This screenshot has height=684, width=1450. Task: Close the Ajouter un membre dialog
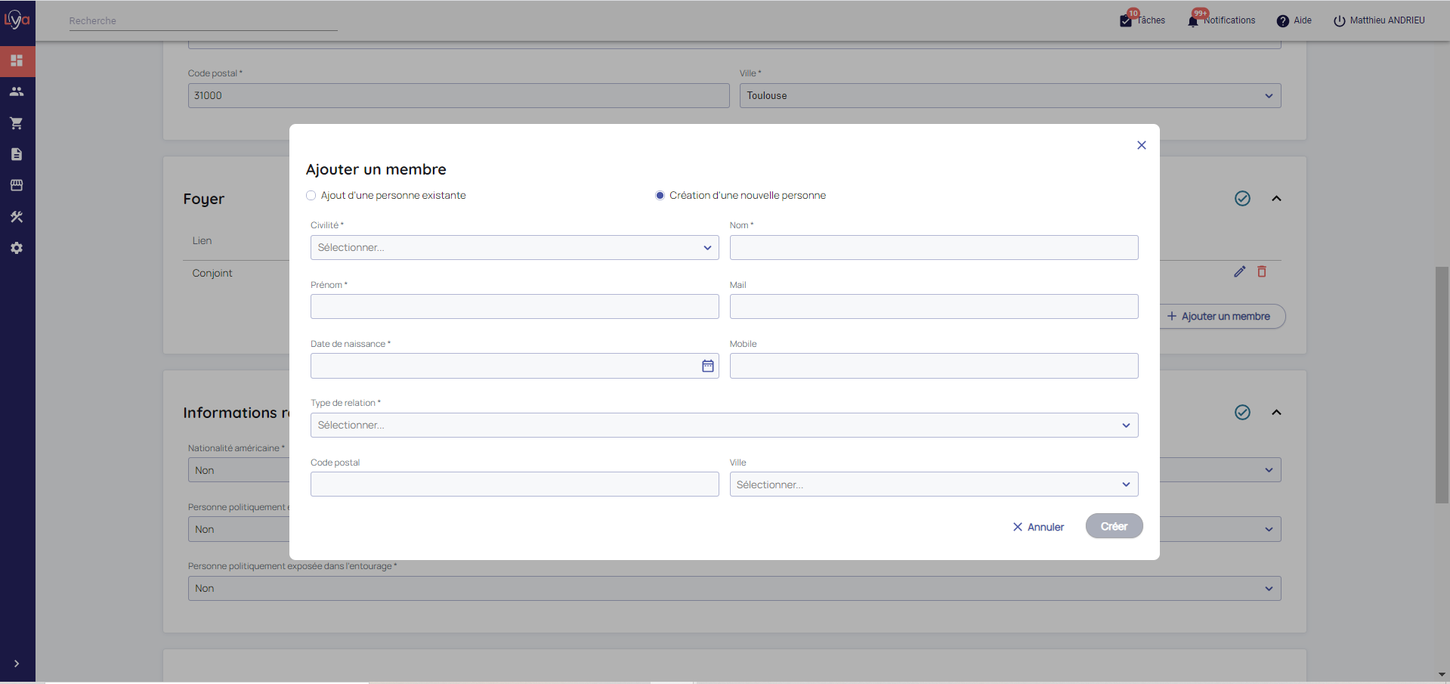click(1141, 145)
